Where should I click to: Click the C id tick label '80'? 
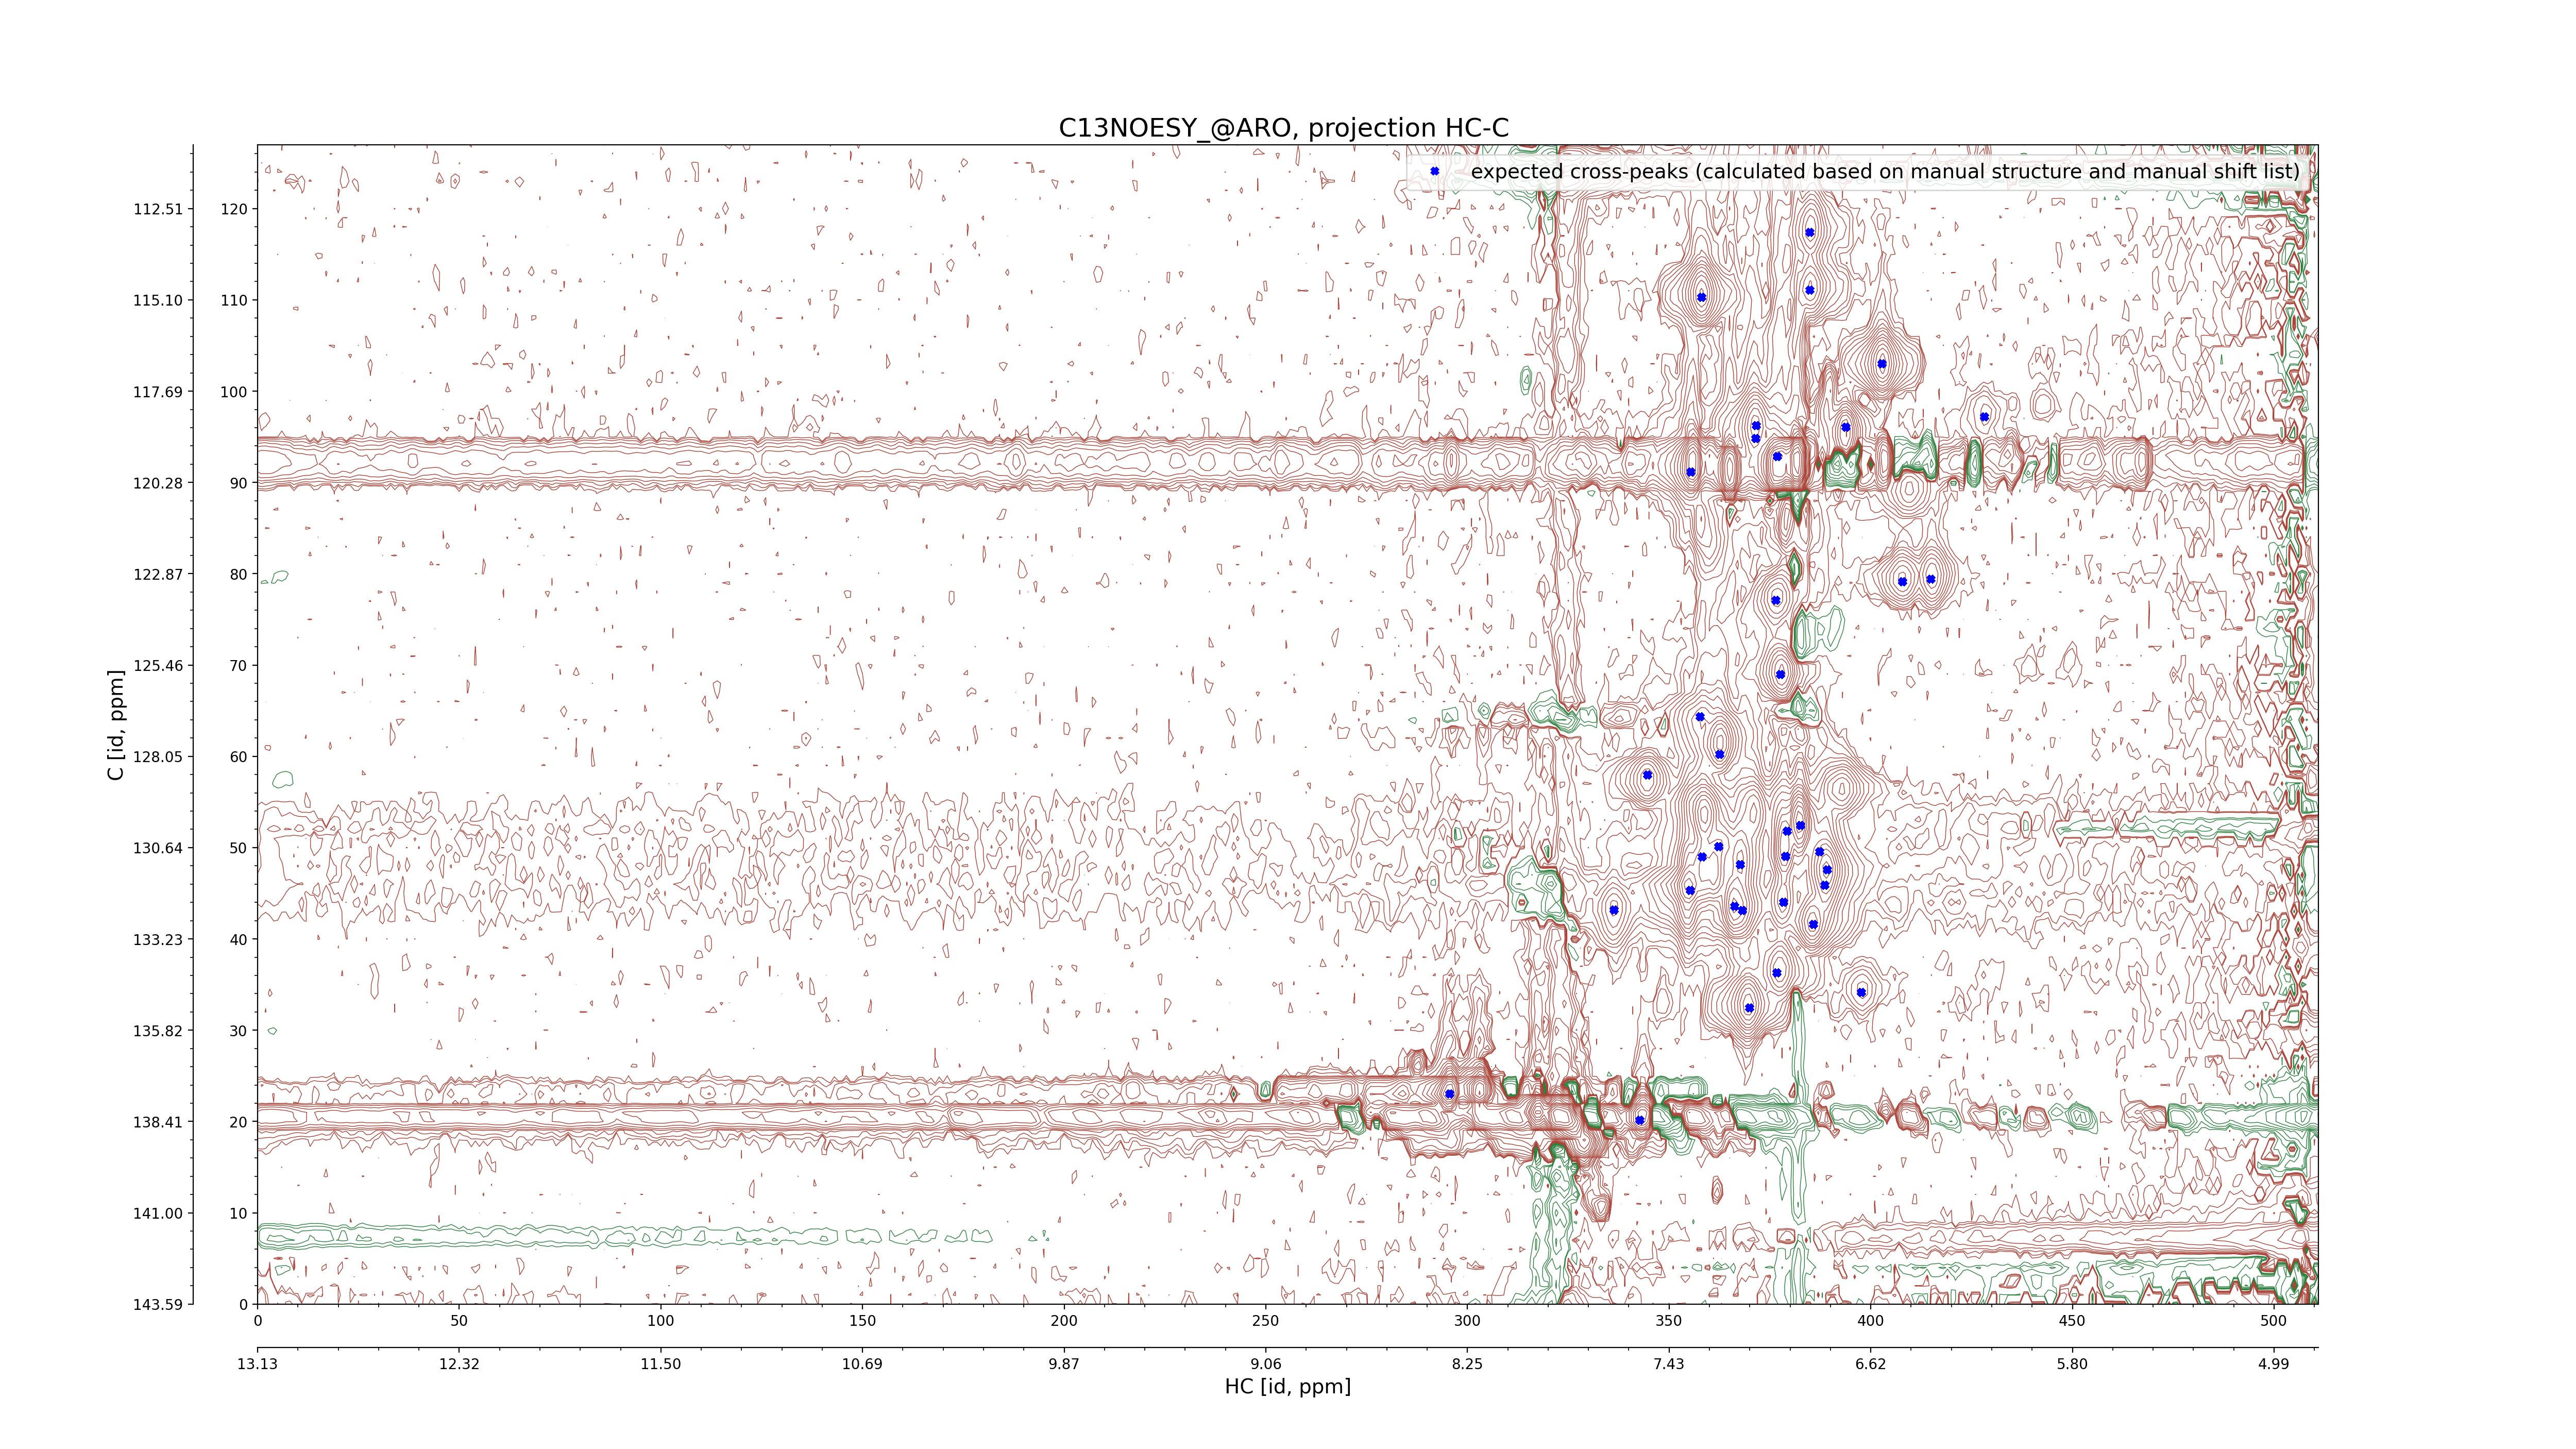238,574
